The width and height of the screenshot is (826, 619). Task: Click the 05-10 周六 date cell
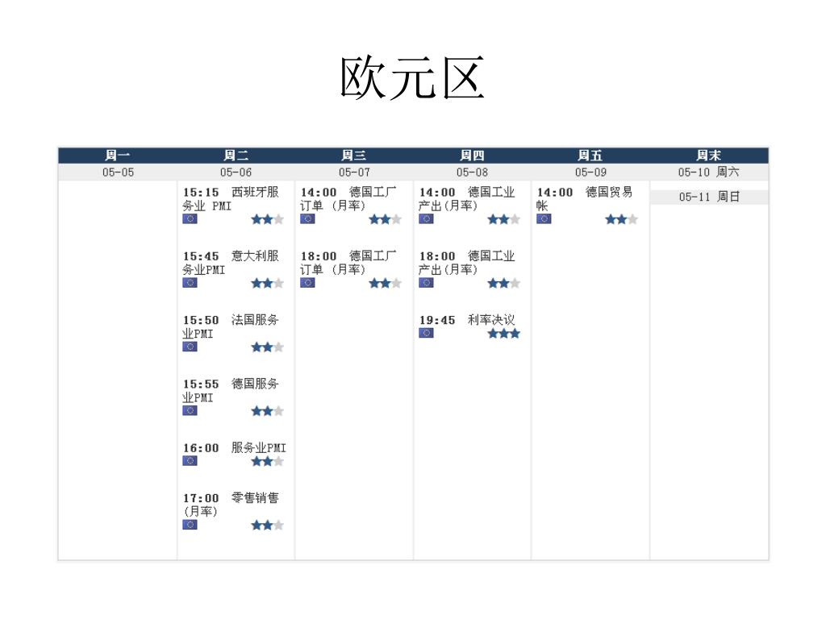click(708, 172)
